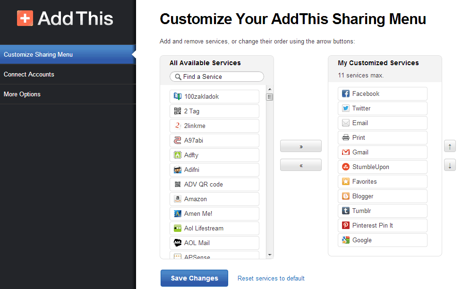Viewport: 462px width, 289px height.
Task: Click the StumbleUpon icon
Action: (346, 167)
